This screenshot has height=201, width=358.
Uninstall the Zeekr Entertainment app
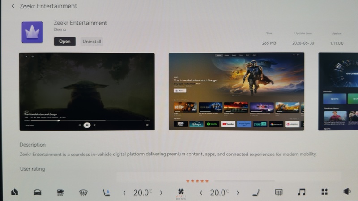tap(92, 42)
